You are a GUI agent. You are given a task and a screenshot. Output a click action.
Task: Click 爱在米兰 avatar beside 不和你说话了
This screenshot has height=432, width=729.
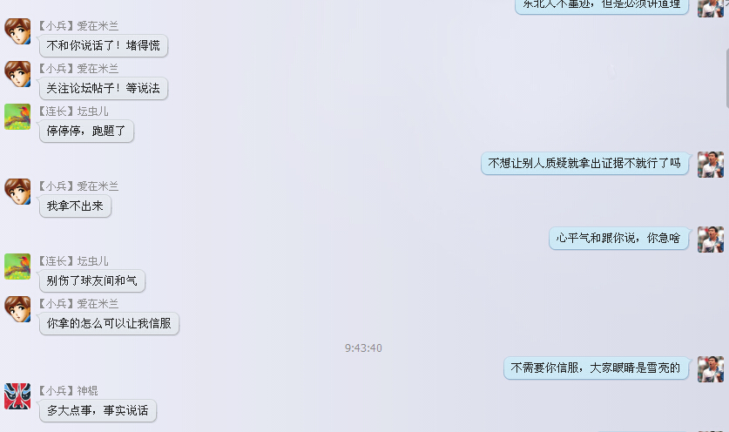(x=17, y=31)
